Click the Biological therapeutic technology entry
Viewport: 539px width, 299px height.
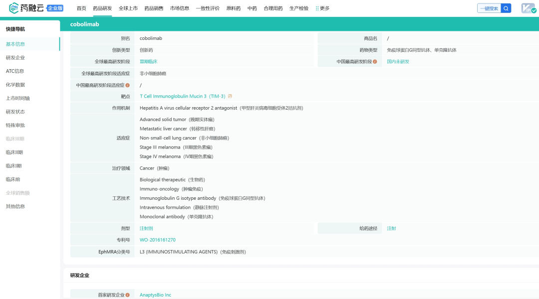[x=172, y=180]
